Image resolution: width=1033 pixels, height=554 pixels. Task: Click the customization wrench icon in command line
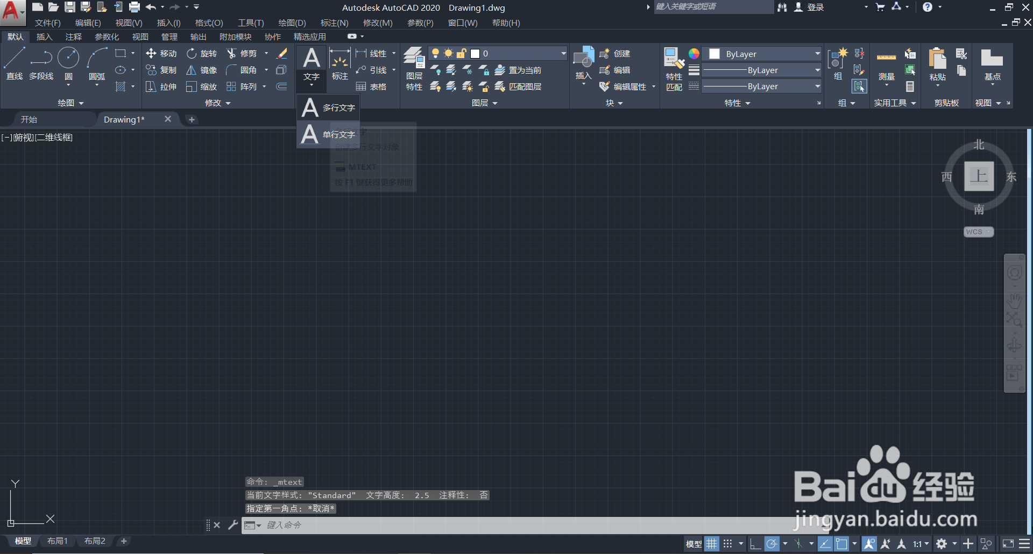click(x=232, y=525)
